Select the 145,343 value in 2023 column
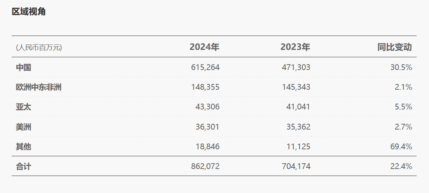This screenshot has width=429, height=193. [x=296, y=87]
